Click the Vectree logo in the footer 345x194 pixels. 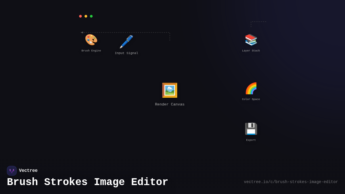(x=12, y=170)
